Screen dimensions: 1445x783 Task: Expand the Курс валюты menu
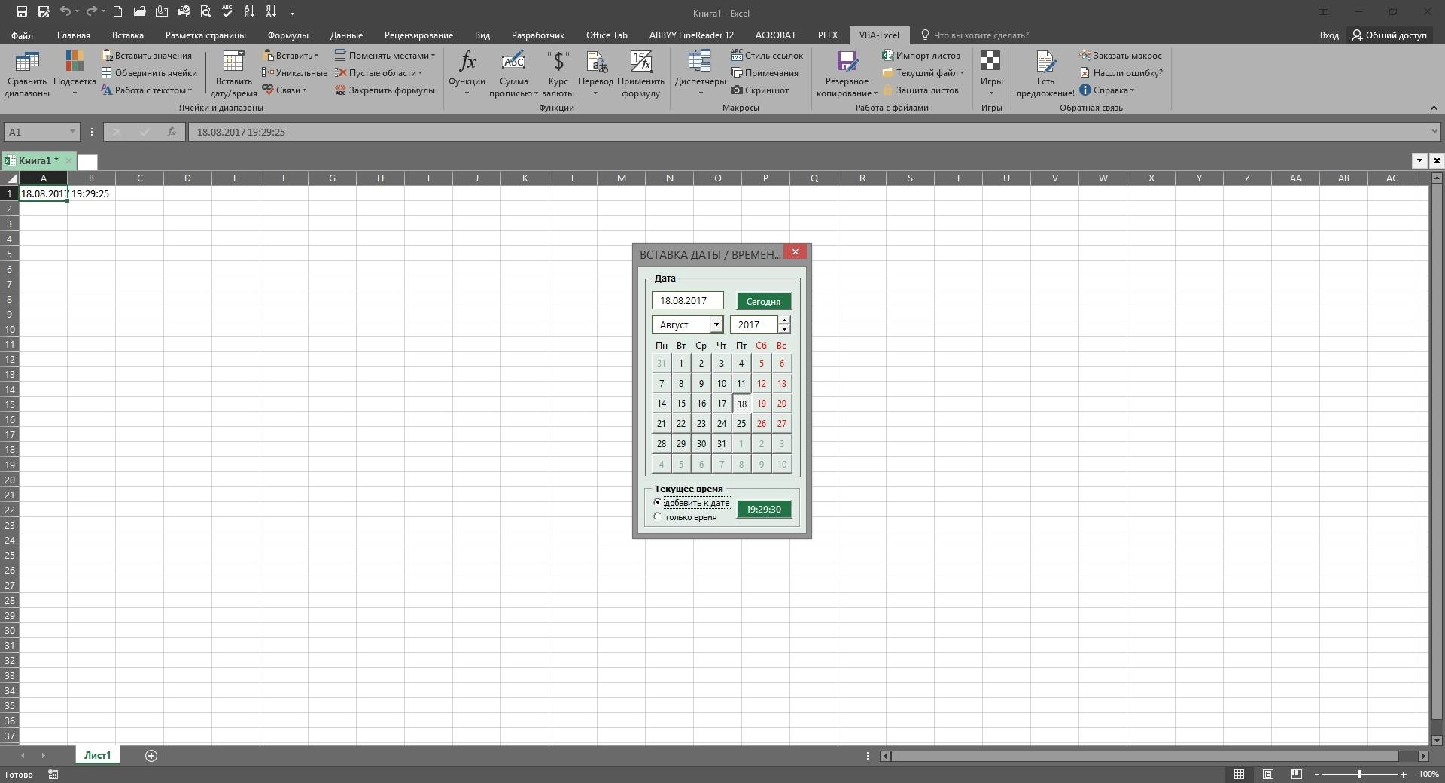coord(558,74)
